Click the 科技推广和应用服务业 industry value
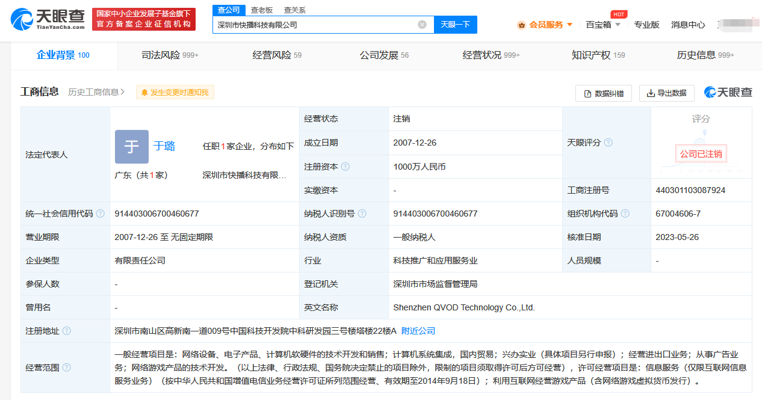Screen dimensions: 762x400 coord(435,260)
